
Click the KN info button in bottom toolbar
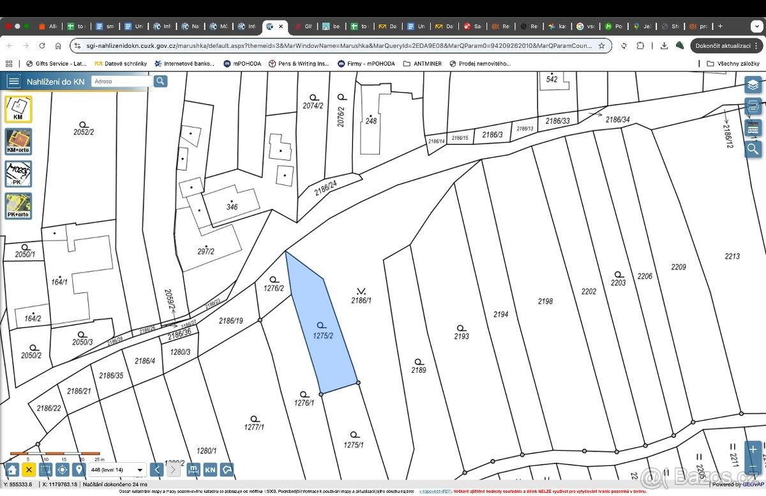[x=210, y=470]
